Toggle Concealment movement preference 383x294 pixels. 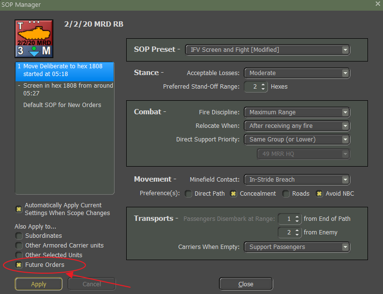click(x=233, y=194)
